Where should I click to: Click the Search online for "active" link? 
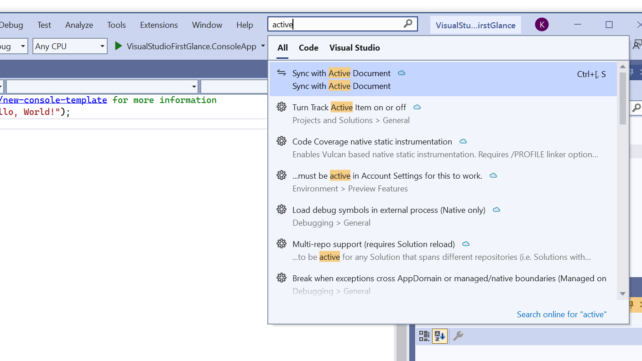click(561, 314)
